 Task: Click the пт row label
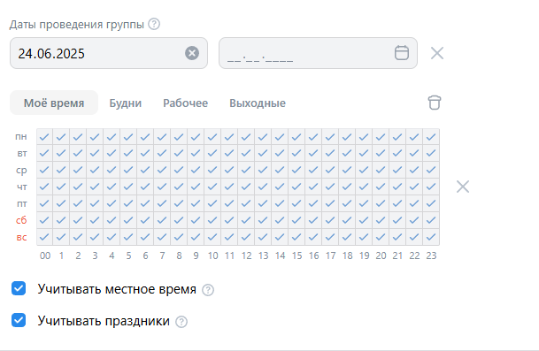21,203
